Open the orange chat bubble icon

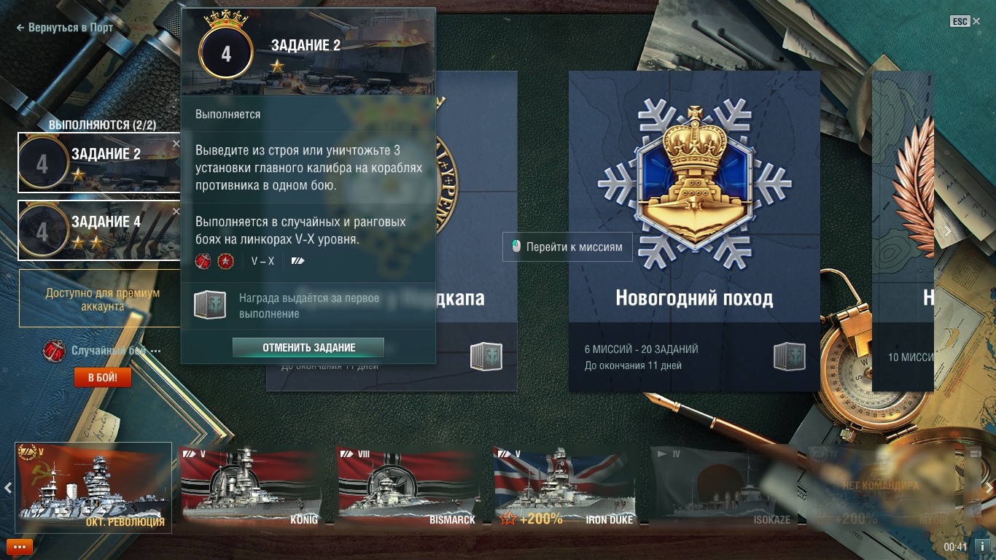(x=20, y=546)
